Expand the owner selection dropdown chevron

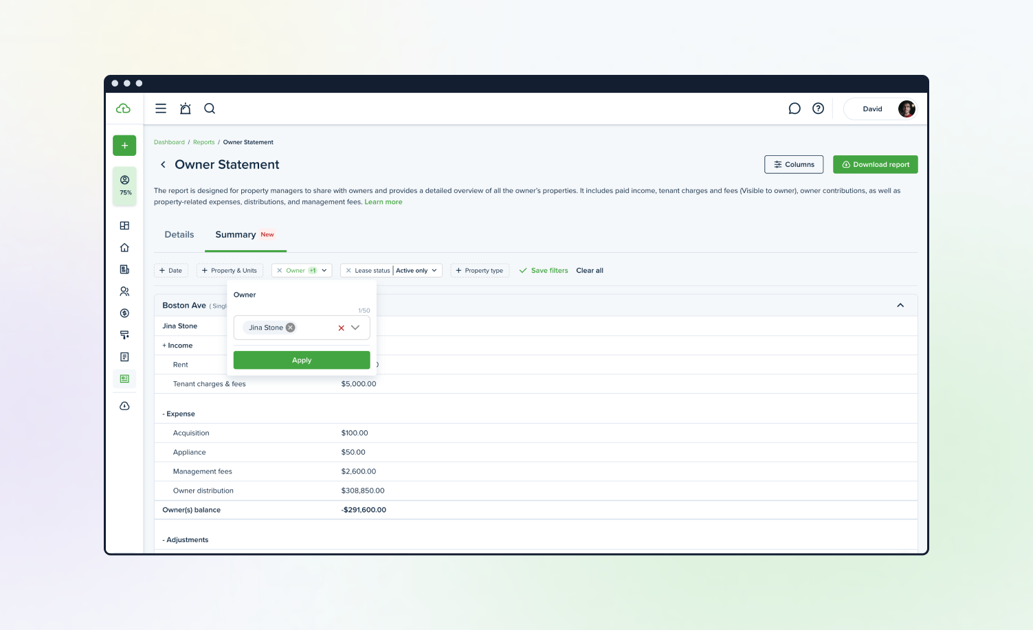pos(355,328)
